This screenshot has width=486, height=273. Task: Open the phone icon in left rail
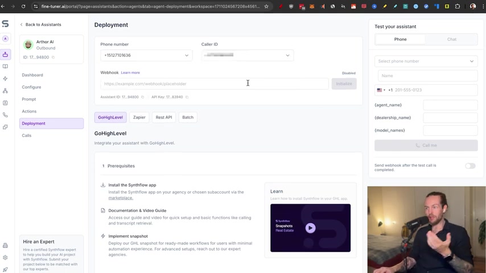5,115
